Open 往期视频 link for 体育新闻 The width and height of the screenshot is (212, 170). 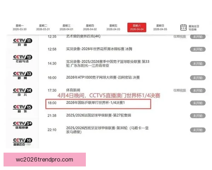pyautogui.click(x=180, y=90)
